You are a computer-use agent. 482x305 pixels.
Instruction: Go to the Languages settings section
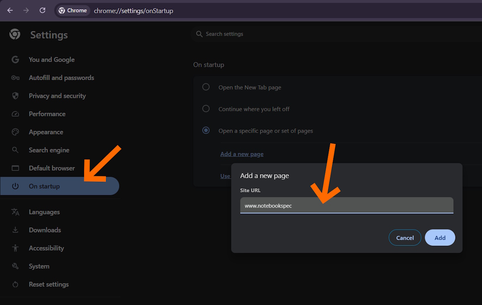pyautogui.click(x=44, y=212)
